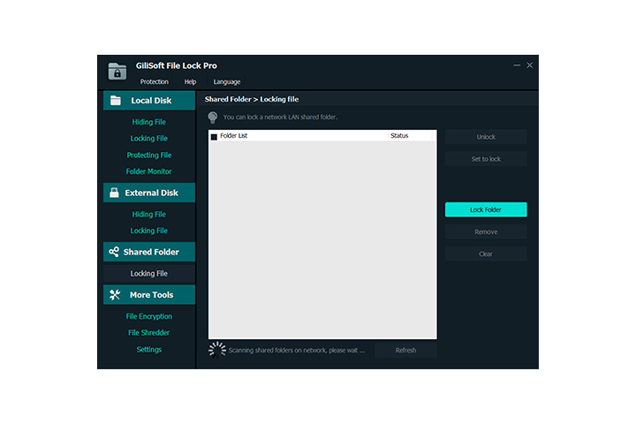Click the 'Shared Folder > Locking file' breadcrumb
Screen dimensions: 636x424
[x=252, y=99]
